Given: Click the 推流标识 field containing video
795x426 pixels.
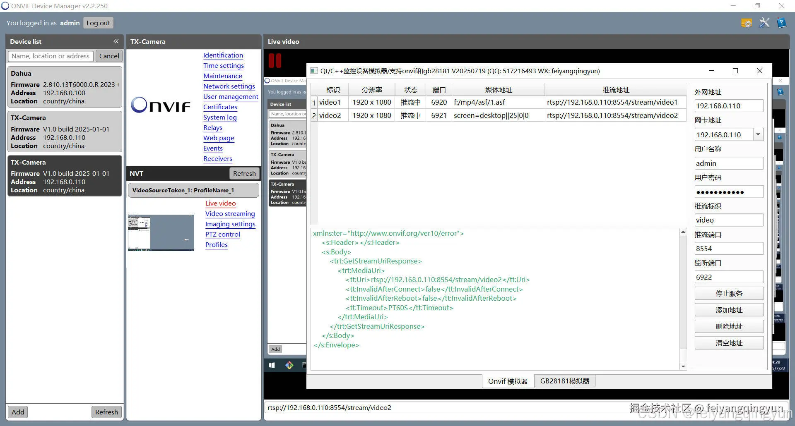Looking at the screenshot, I should pos(729,220).
